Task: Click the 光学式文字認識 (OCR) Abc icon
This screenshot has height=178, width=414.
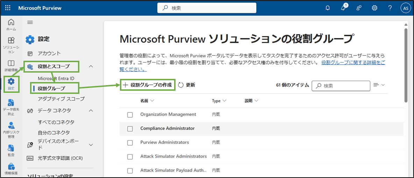Action: (x=30, y=158)
